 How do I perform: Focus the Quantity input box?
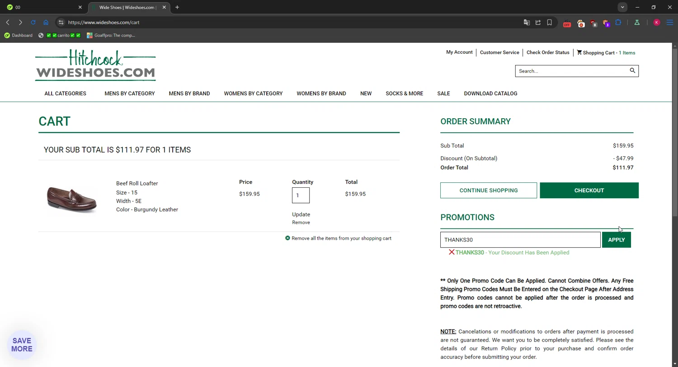tap(301, 195)
